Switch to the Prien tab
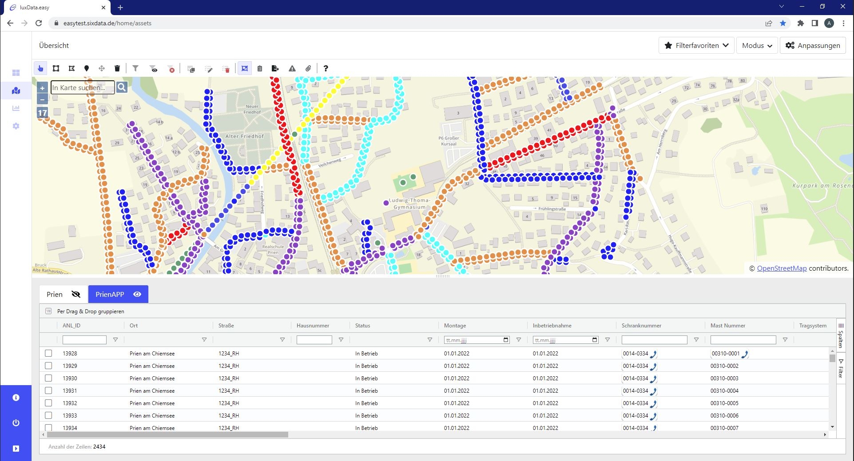This screenshot has height=461, width=854. click(64, 294)
